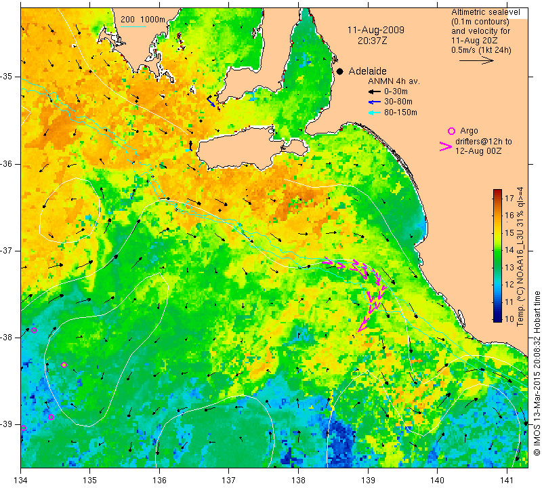Click the longitude axis label 135
542x488 pixels.
90,481
